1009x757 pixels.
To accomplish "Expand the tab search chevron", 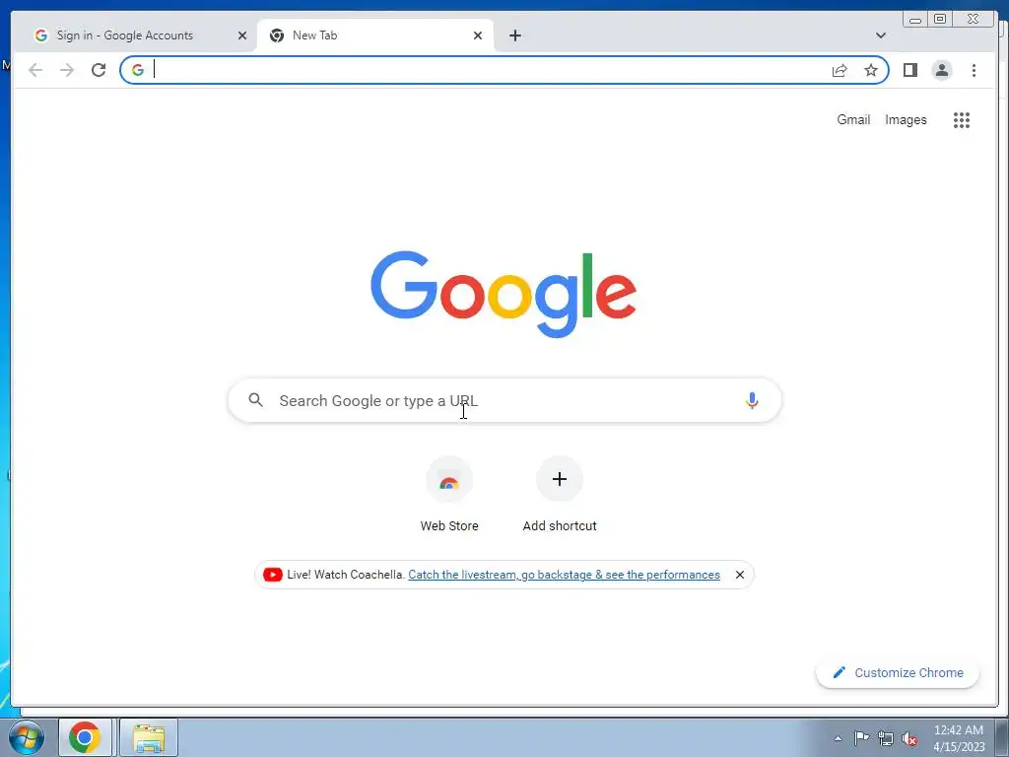I will tap(880, 35).
